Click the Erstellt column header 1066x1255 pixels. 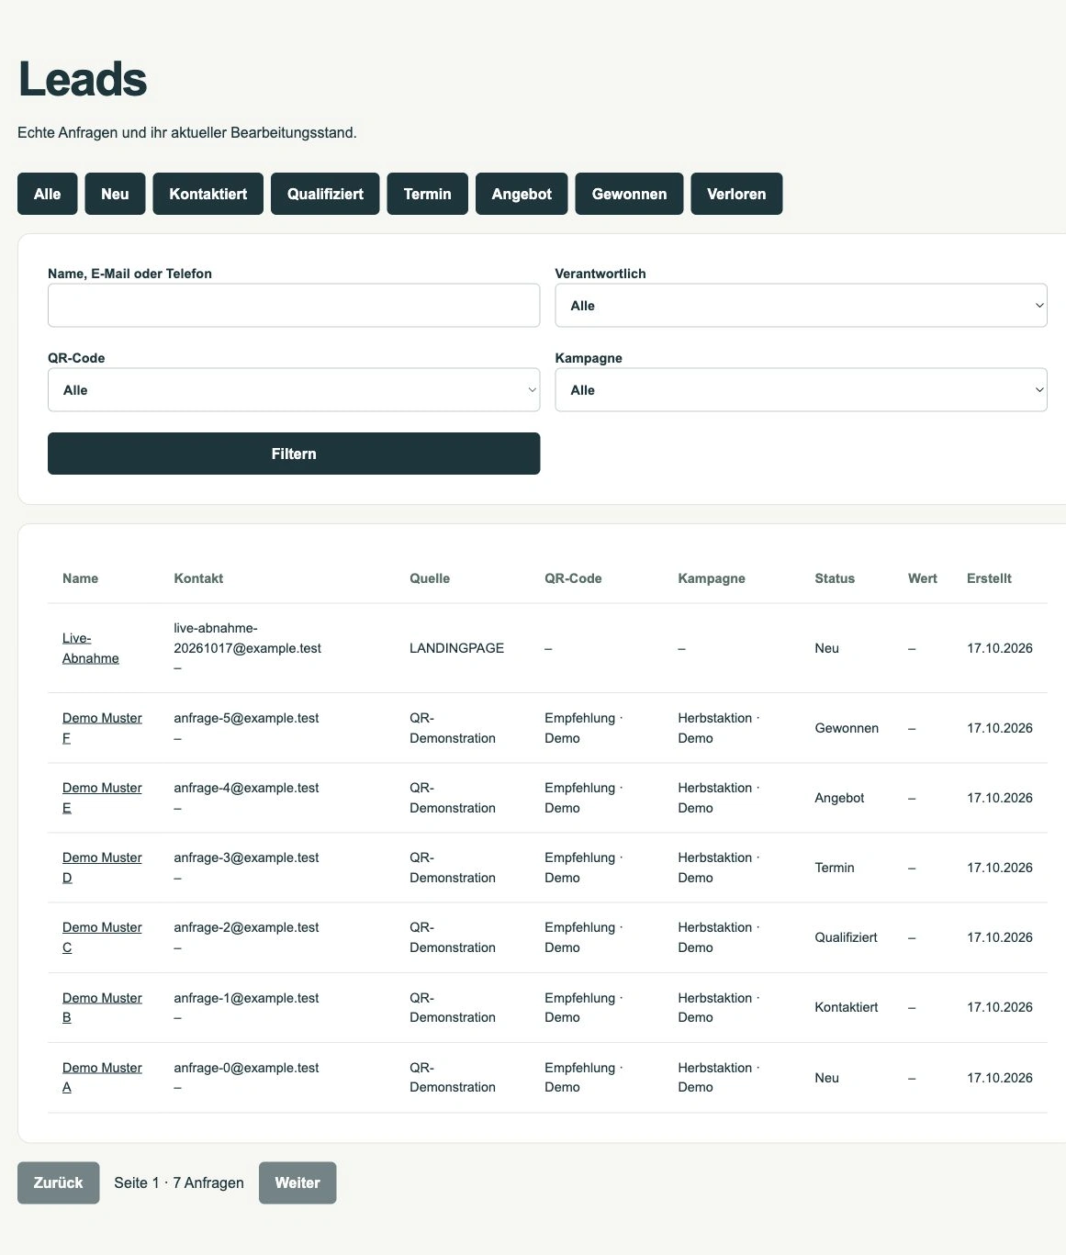pyautogui.click(x=989, y=578)
